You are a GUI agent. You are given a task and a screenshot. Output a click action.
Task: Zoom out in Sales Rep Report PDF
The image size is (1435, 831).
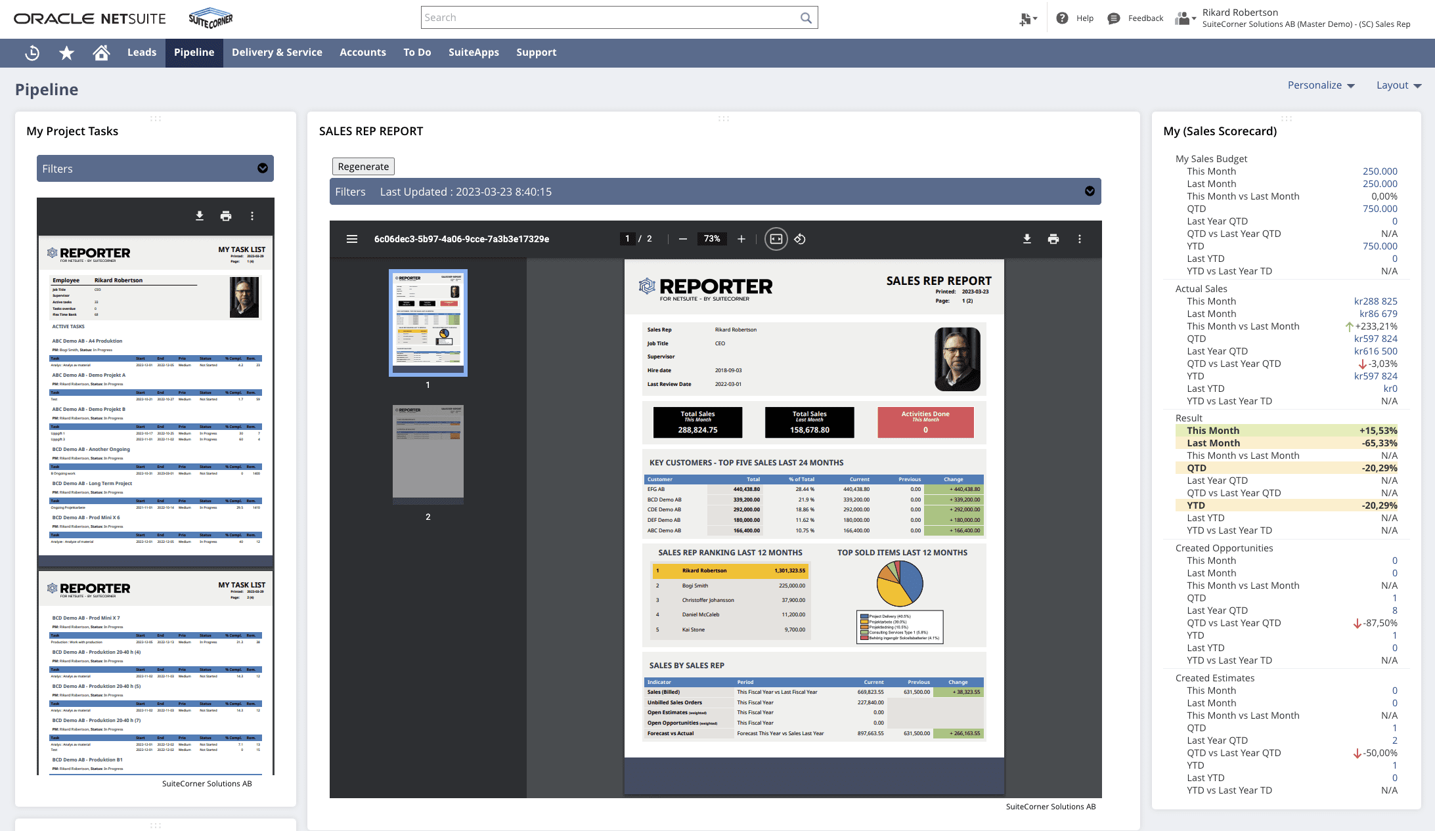tap(683, 239)
